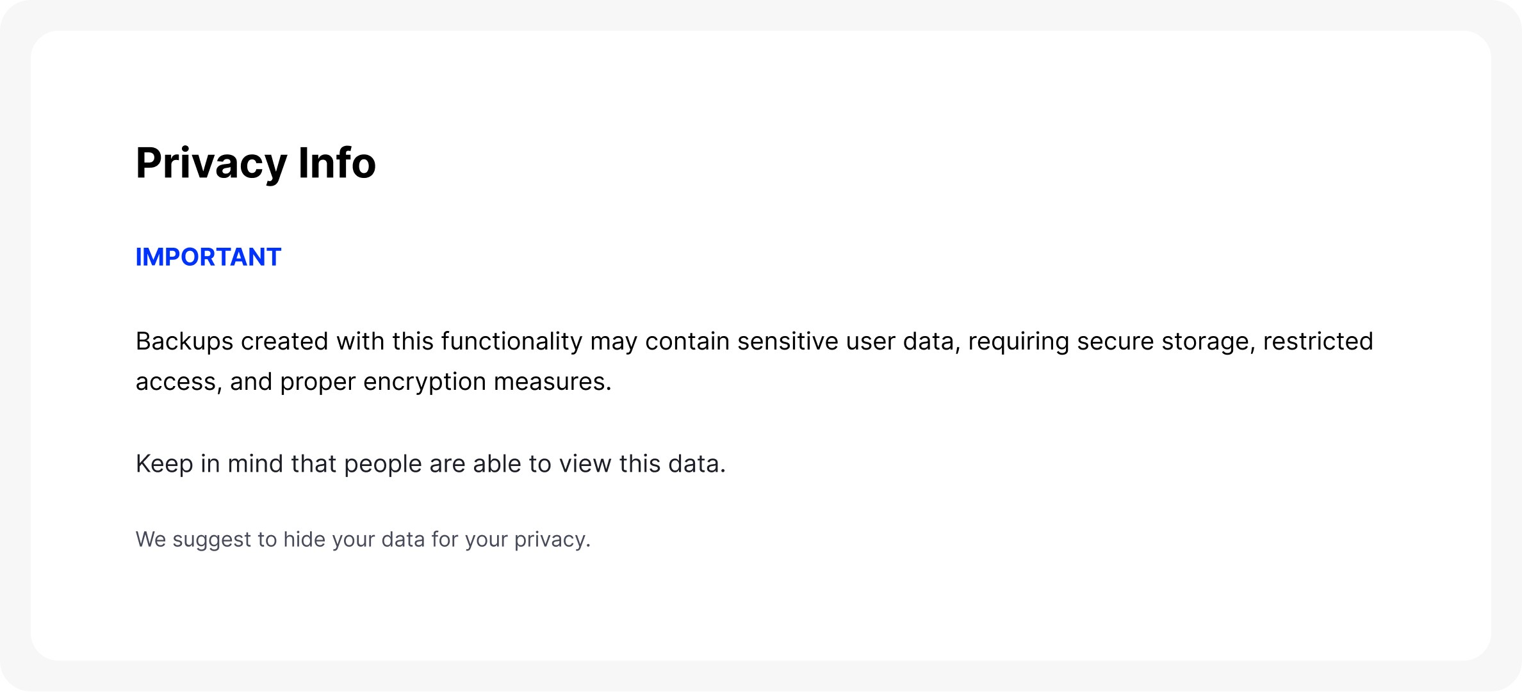The image size is (1522, 692).
Task: Click the words "may contain" in the paragraph
Action: click(660, 342)
